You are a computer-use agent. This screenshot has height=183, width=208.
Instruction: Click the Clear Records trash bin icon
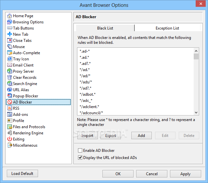9,77
